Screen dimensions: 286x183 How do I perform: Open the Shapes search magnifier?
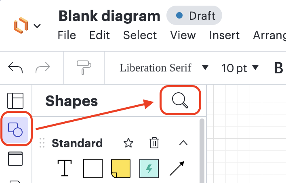180,100
